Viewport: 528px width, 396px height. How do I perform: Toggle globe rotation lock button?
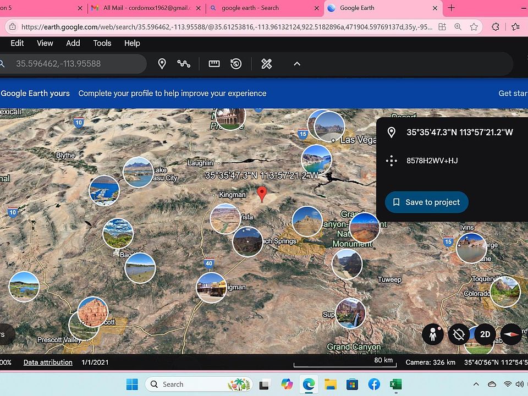[x=459, y=334]
